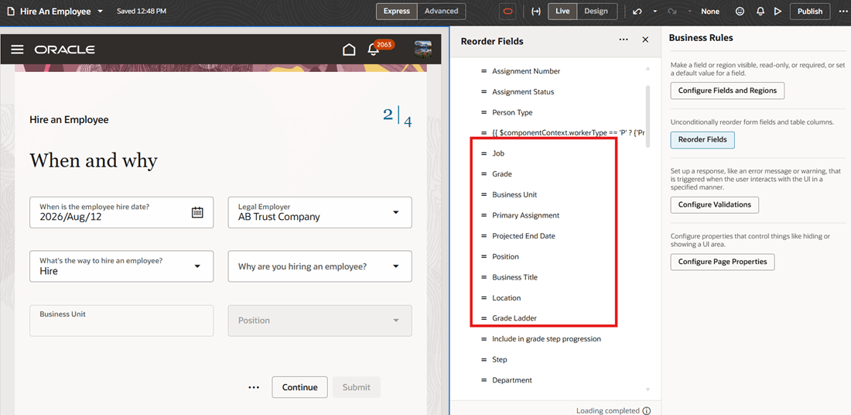Grab the Business Unit list drag handle
Image resolution: width=851 pixels, height=415 pixels.
click(484, 195)
